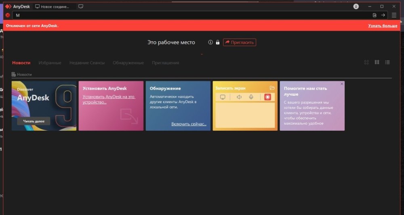Screen dimensions: 404x215
Task: Switch to large tiles view
Action: point(366,62)
